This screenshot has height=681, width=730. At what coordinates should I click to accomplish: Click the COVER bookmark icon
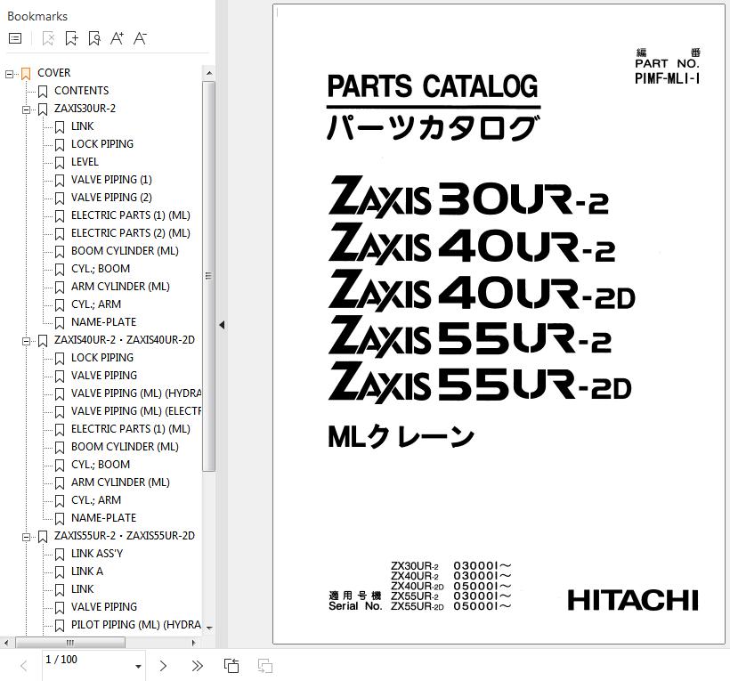pyautogui.click(x=26, y=74)
